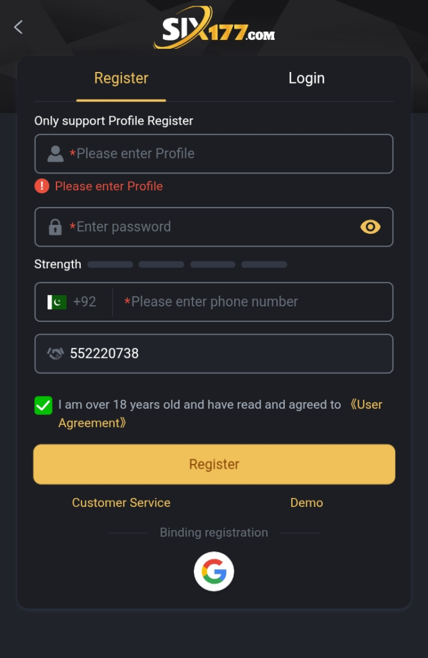Click the handshake invitation code icon
This screenshot has height=658, width=428.
point(55,353)
